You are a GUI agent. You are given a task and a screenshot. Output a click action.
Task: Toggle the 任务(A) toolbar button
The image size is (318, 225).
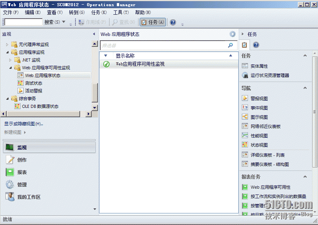click(153, 22)
